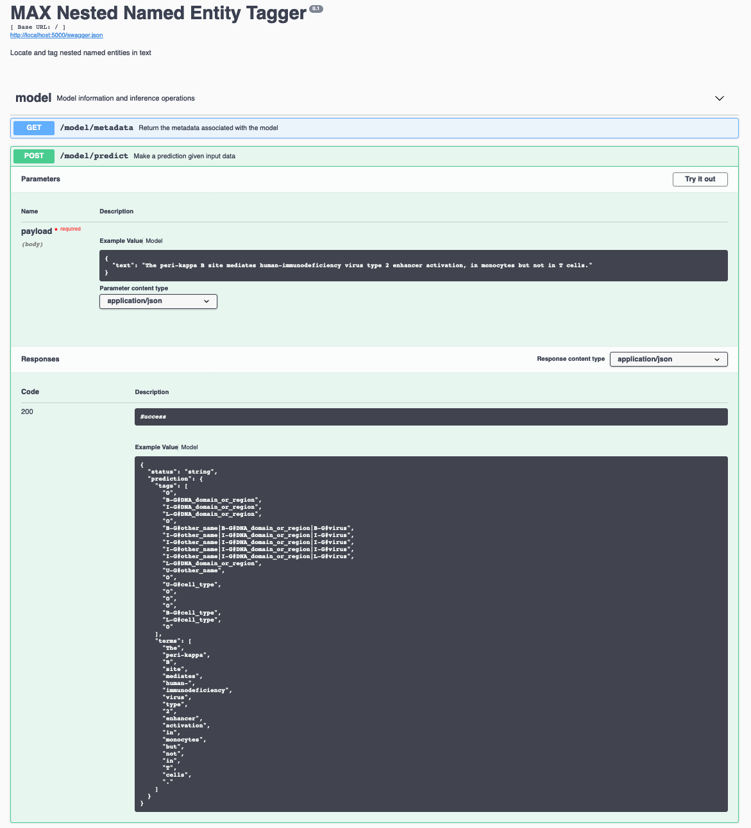The image size is (751, 828).
Task: Click the "monocytes" term line
Action: [185, 740]
